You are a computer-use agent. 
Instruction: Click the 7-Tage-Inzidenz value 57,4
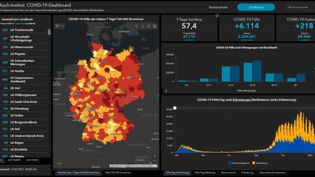coord(189,26)
